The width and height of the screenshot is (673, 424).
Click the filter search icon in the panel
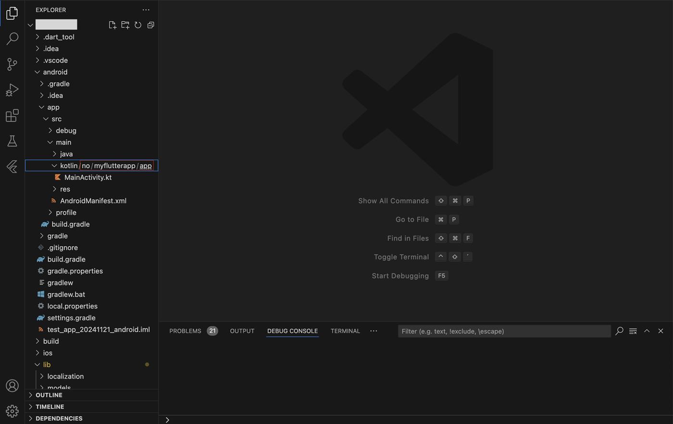pos(619,331)
